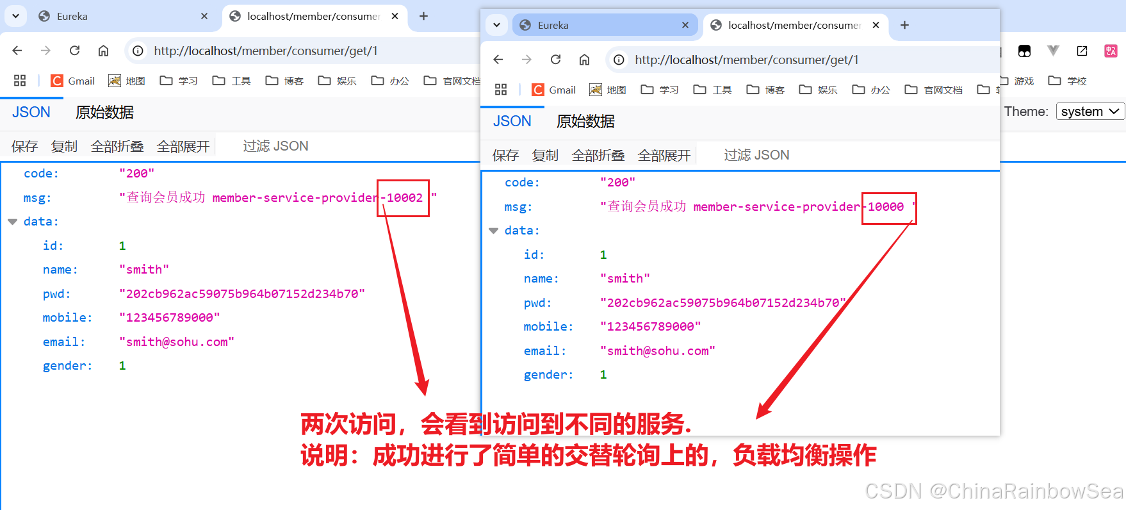
Task: Click the gray V-shaped extension icon
Action: [x=1053, y=51]
